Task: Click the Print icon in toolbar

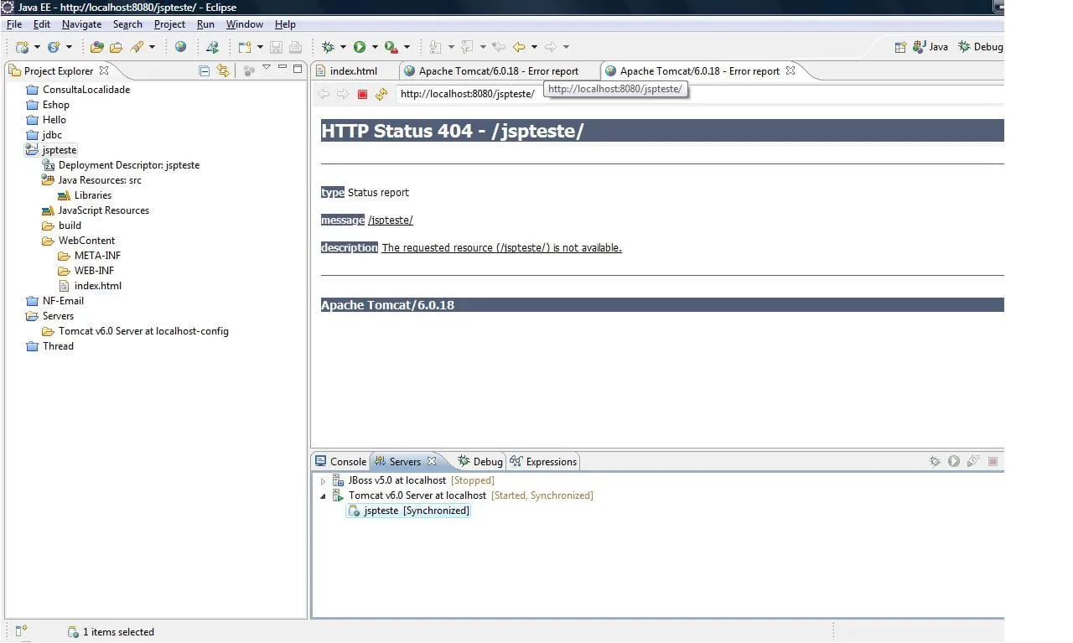Action: [295, 47]
